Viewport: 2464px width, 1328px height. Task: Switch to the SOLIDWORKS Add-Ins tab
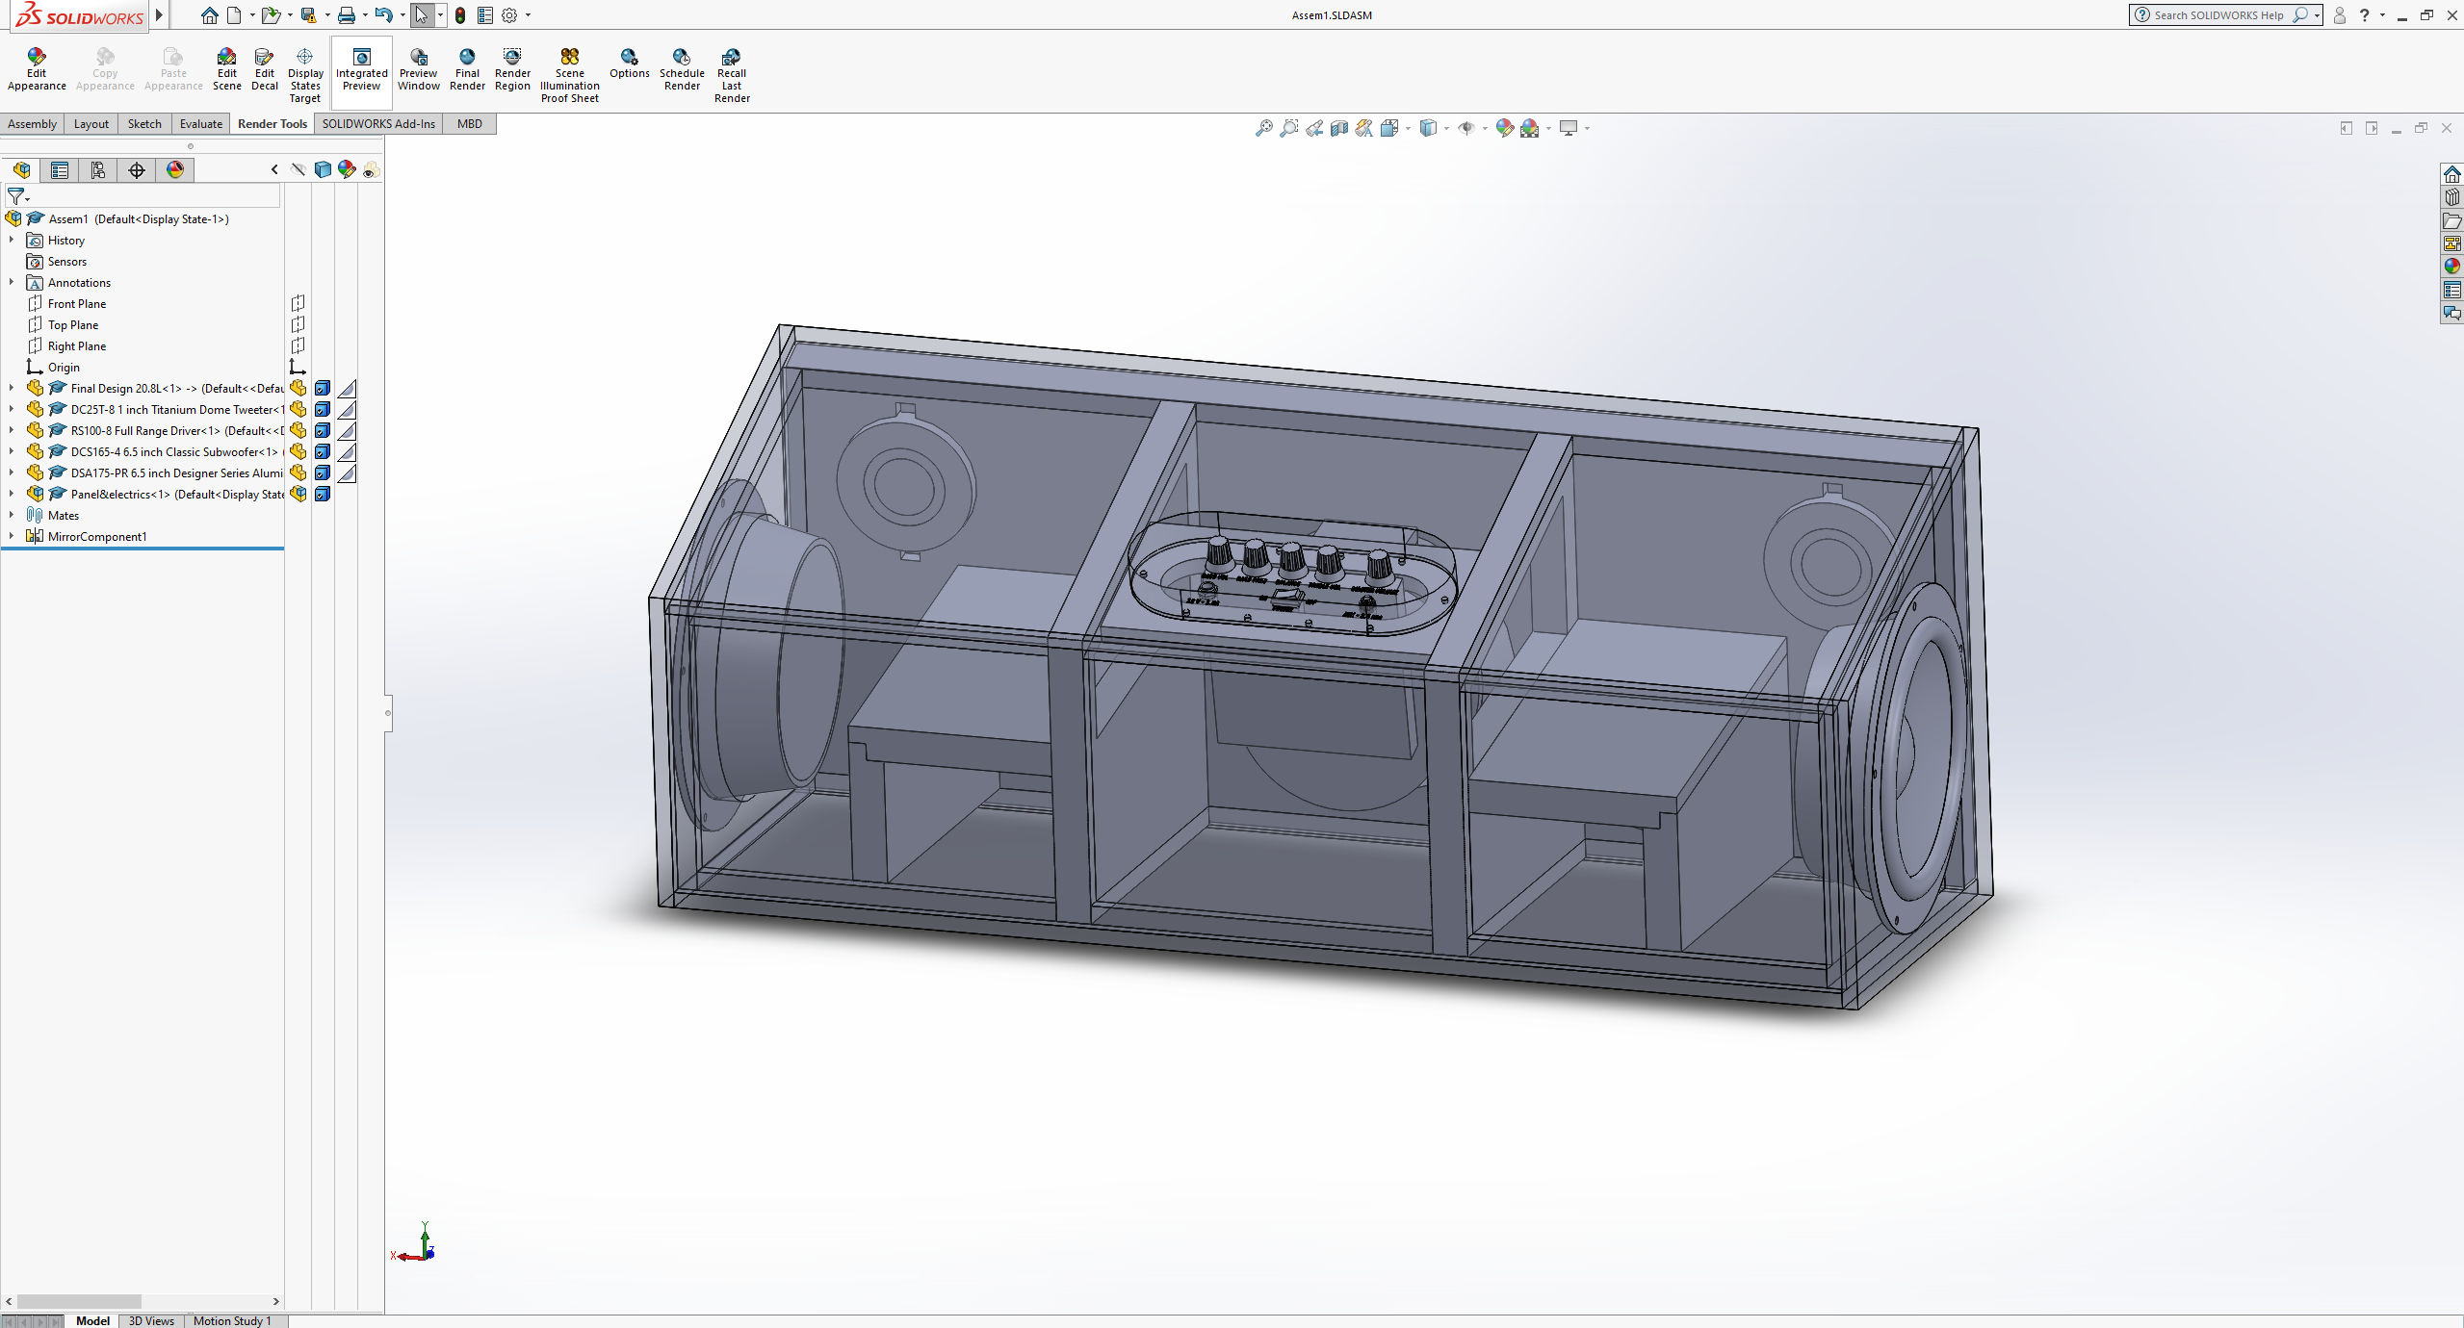(377, 123)
